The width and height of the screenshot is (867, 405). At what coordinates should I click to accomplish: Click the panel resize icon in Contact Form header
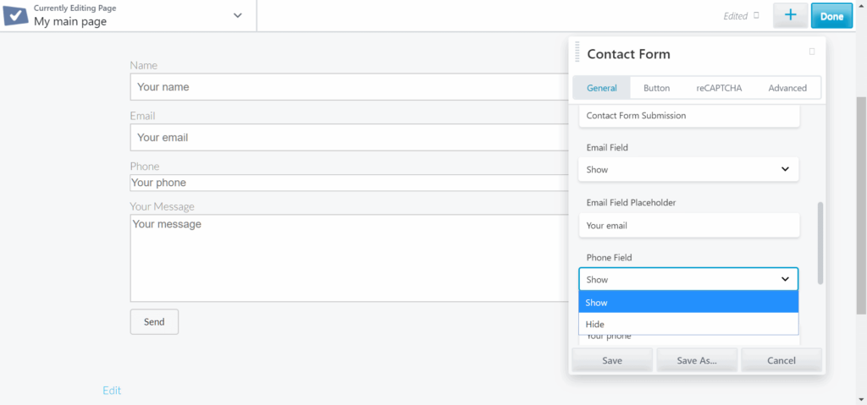pyautogui.click(x=811, y=52)
